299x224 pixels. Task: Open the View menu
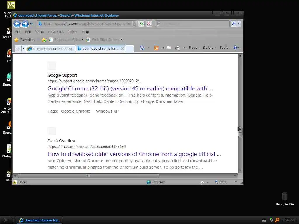coord(40,32)
